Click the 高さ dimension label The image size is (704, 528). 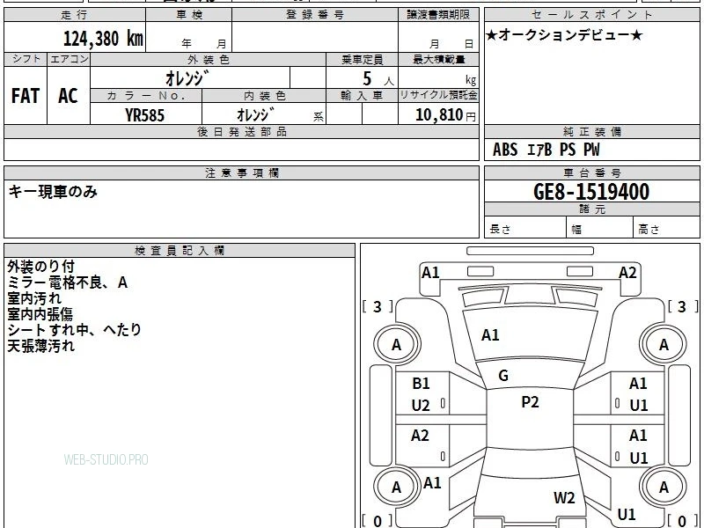(x=649, y=229)
